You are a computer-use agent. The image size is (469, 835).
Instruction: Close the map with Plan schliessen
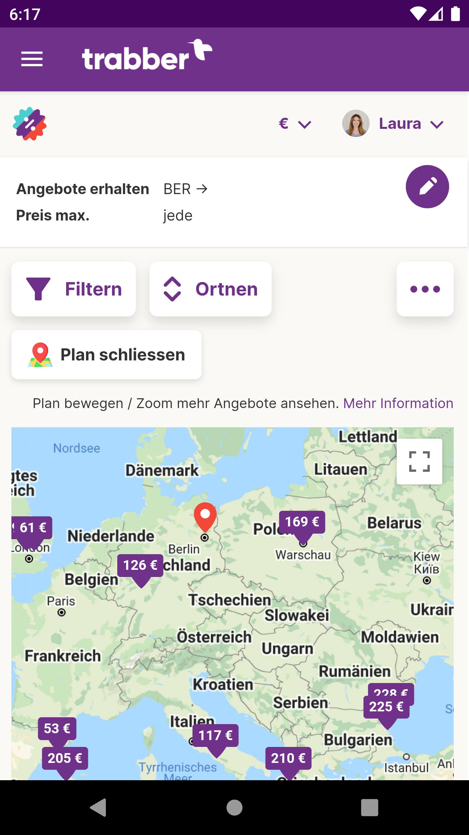[x=107, y=355]
